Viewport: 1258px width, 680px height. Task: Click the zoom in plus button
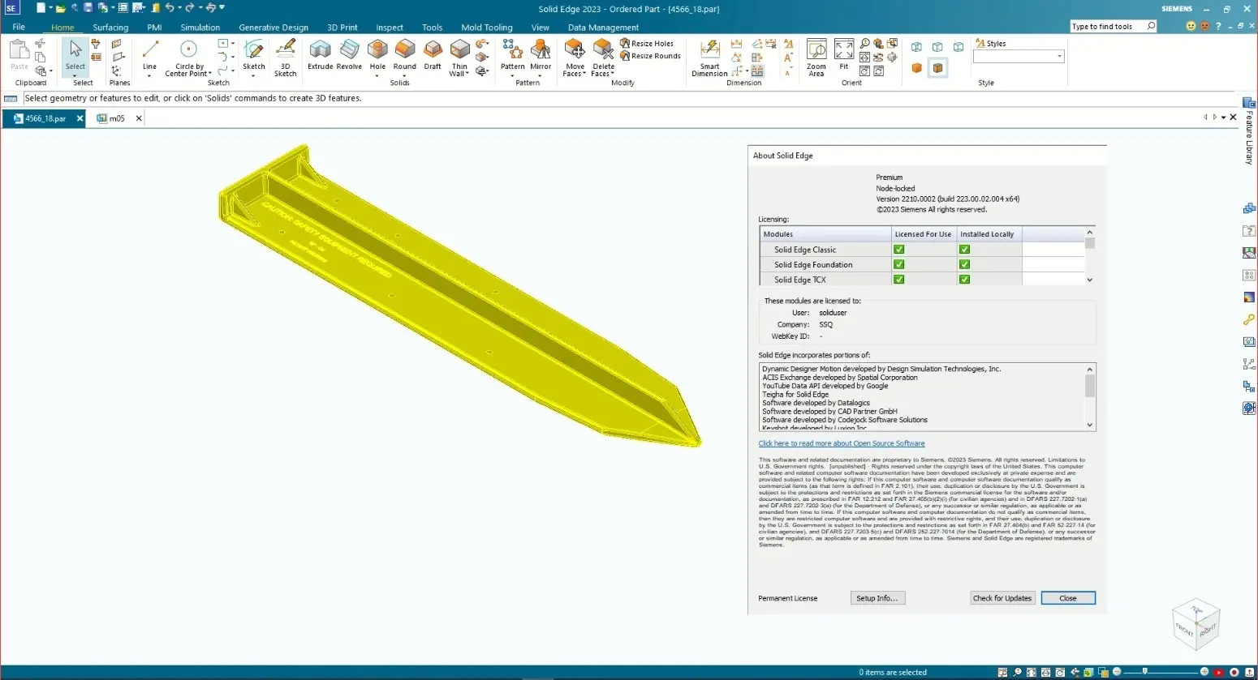(1204, 672)
